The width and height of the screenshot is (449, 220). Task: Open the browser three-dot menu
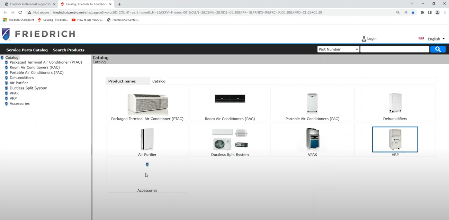pos(445,12)
